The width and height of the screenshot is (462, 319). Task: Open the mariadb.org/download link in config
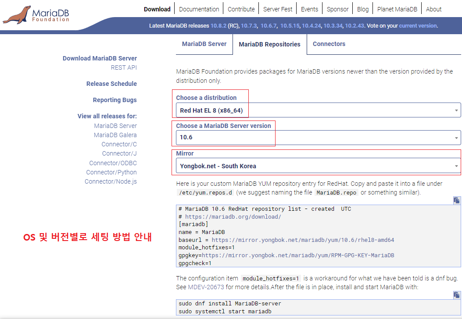233,216
